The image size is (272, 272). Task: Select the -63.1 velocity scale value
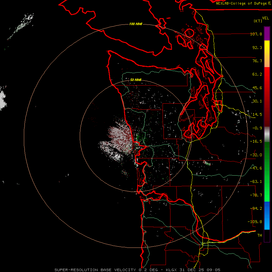coord(256,182)
